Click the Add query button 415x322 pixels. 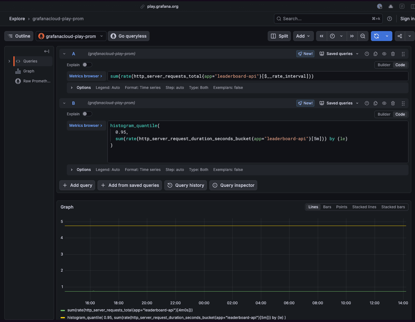[77, 185]
